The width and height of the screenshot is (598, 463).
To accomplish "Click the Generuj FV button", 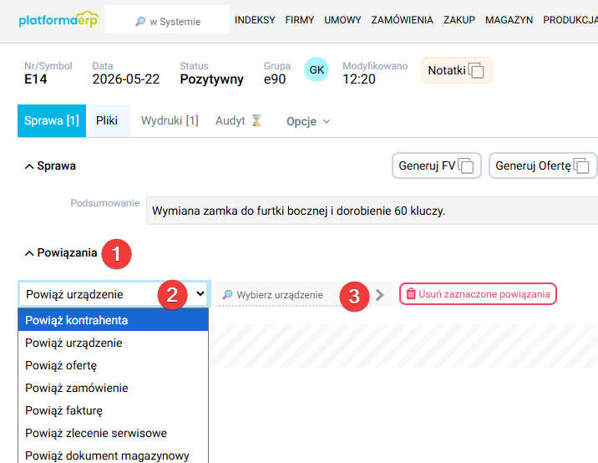I will pyautogui.click(x=436, y=165).
